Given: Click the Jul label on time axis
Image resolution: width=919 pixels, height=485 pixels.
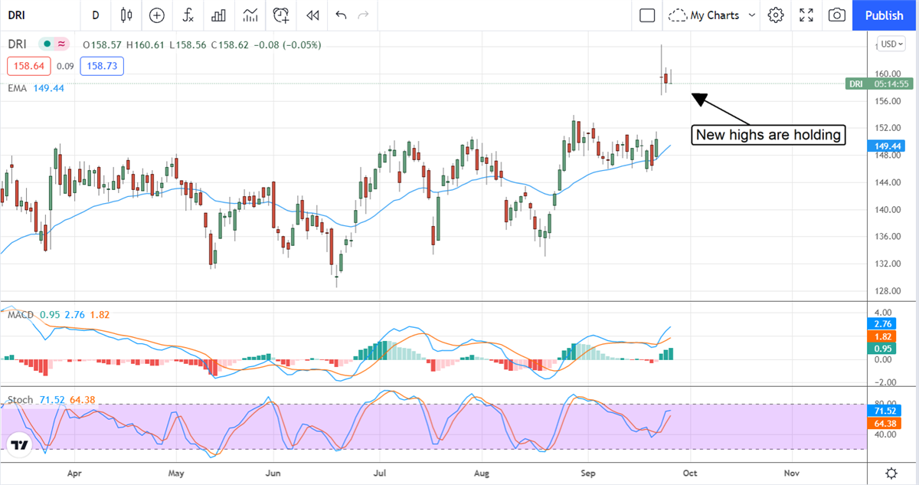Looking at the screenshot, I should tap(380, 474).
